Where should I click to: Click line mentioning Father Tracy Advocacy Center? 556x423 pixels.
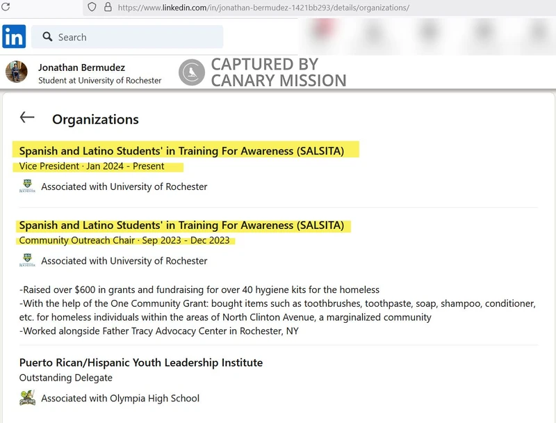point(159,330)
